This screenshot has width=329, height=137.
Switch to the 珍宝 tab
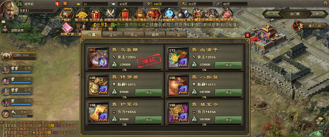pyautogui.click(x=176, y=35)
